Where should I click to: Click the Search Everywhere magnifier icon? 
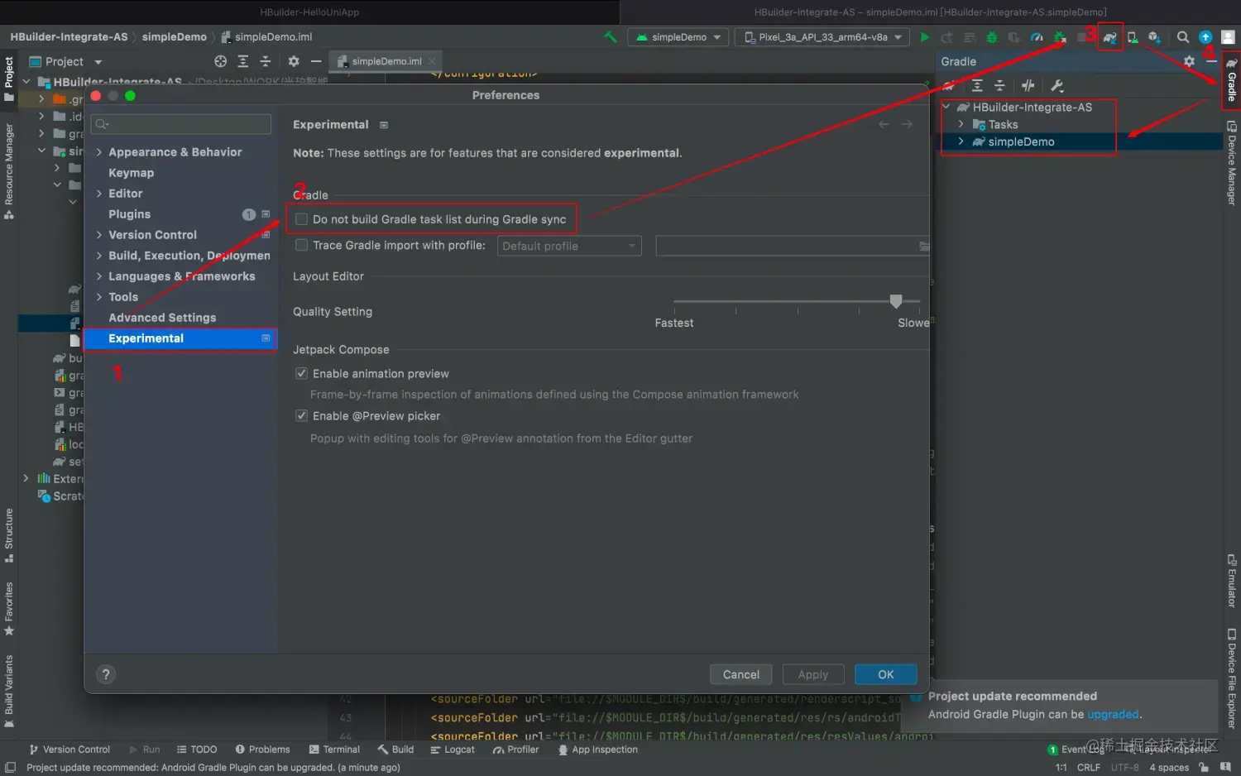1183,37
